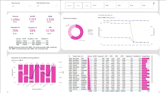Sort table by City column header

[82, 56]
